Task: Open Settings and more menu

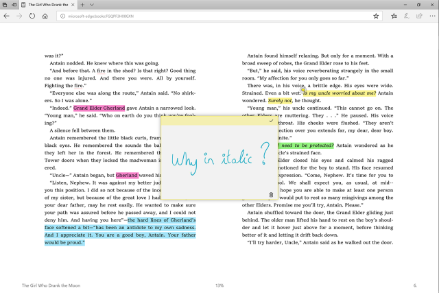Action: coord(432,16)
